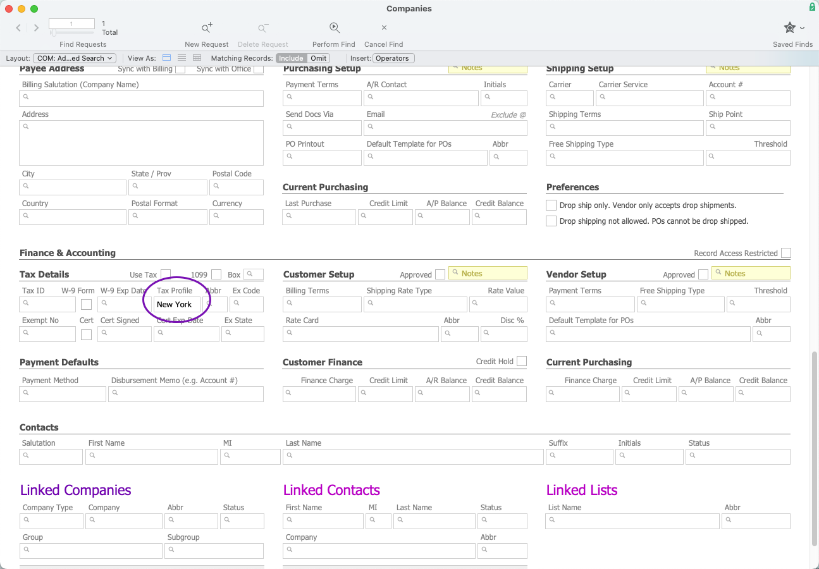
Task: Tick the Sync with Billing checkbox
Action: point(180,69)
